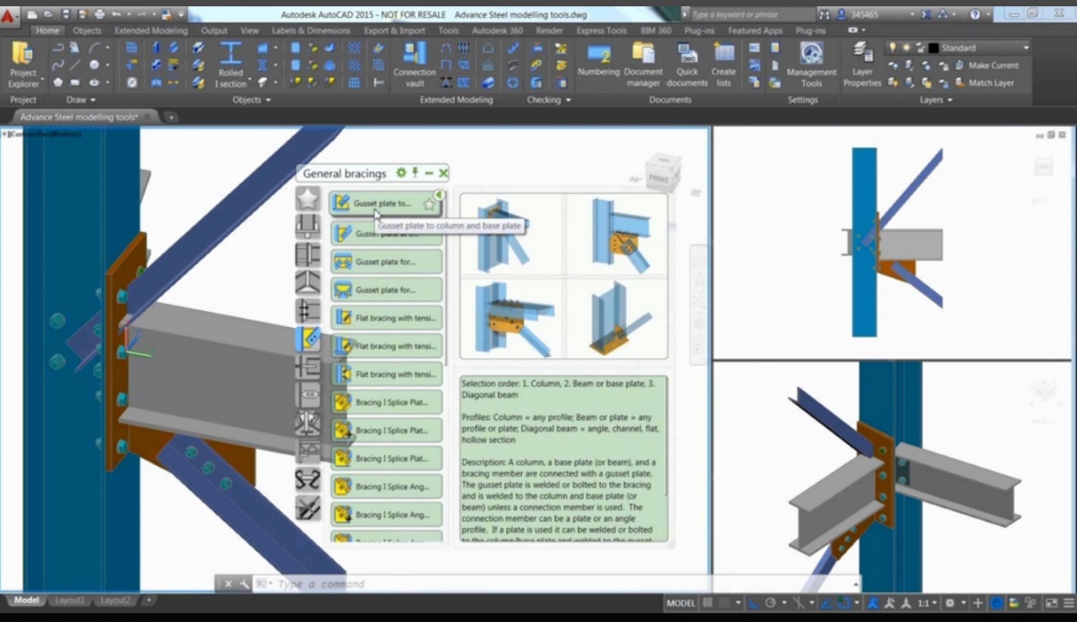Click the keyword search box
The image size is (1077, 622).
coord(751,14)
